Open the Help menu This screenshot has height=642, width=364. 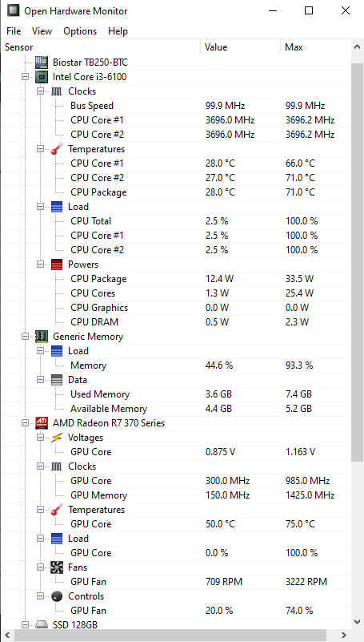118,31
